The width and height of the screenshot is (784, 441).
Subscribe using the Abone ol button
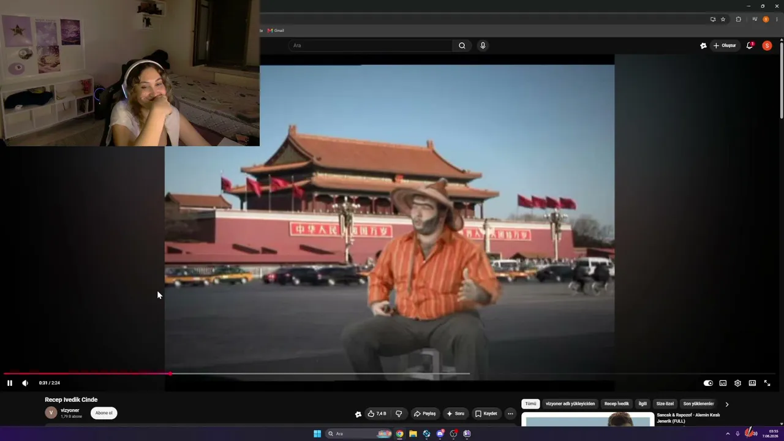point(104,413)
